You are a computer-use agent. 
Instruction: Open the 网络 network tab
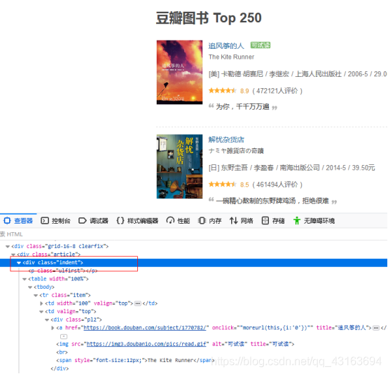[x=241, y=221]
